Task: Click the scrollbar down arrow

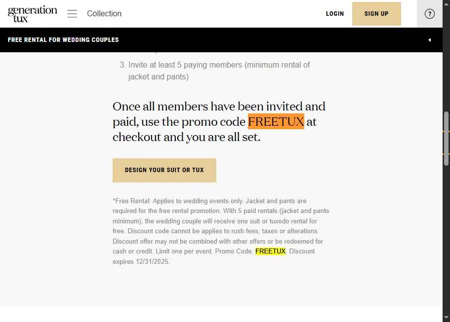Action: tap(447, 317)
